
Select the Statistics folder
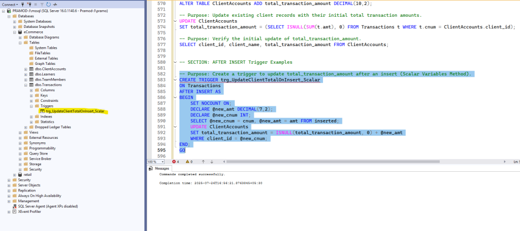(x=47, y=122)
